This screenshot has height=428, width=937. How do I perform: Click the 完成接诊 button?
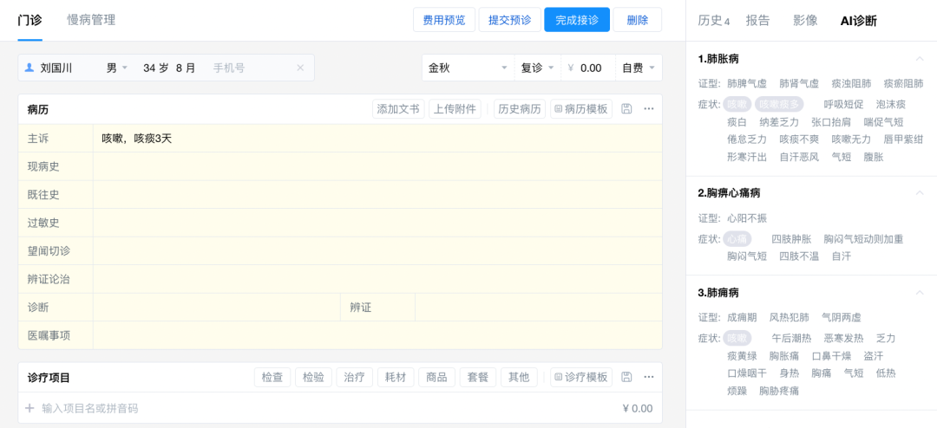point(577,20)
